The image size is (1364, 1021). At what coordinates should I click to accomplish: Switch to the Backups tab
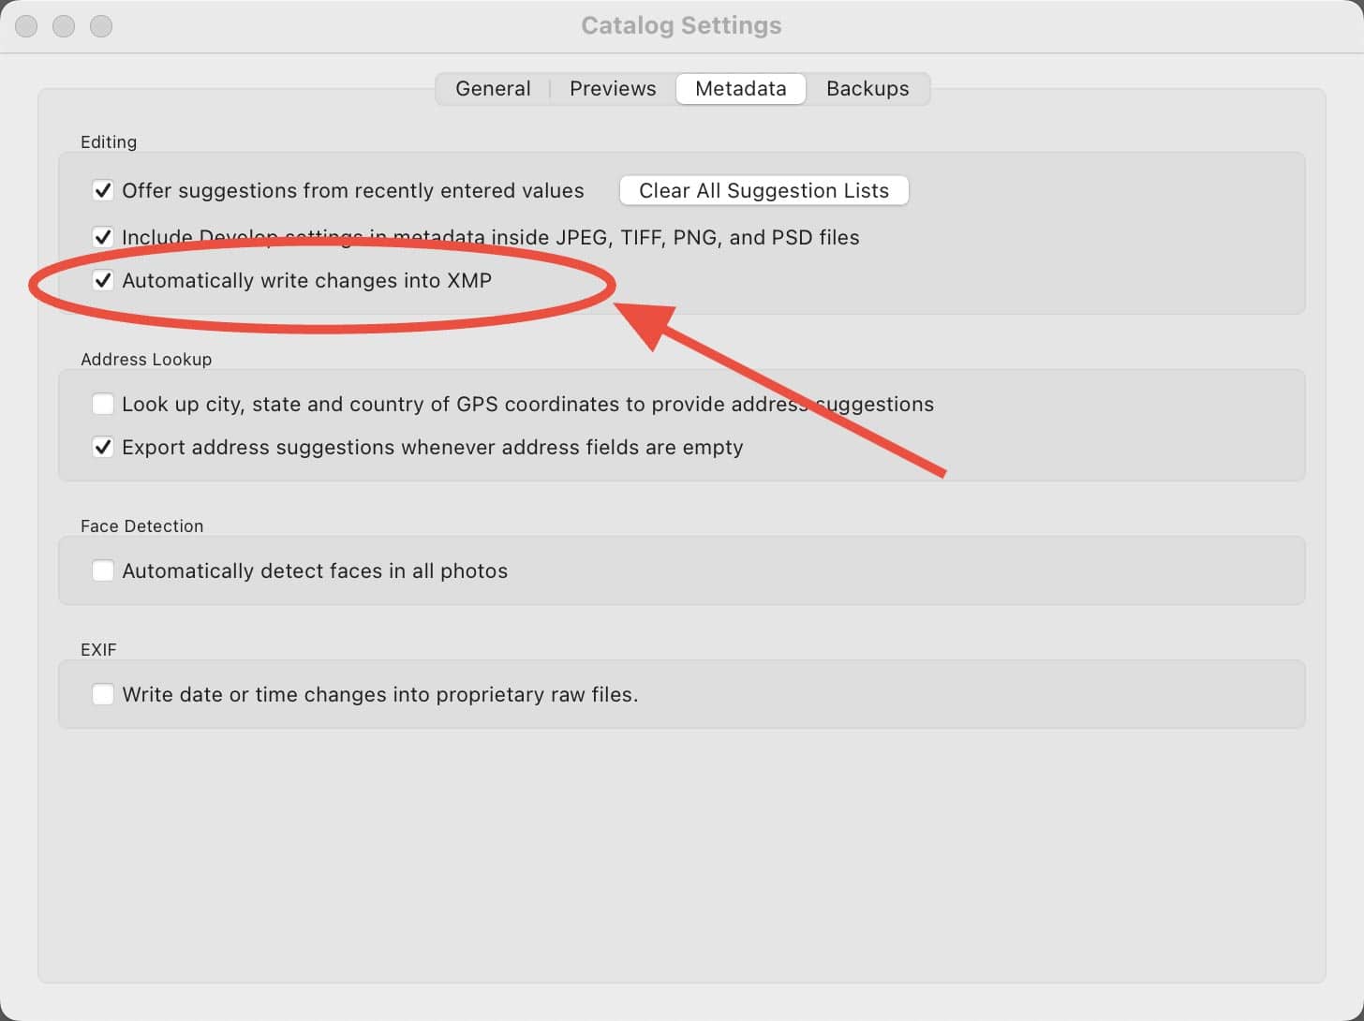(867, 88)
